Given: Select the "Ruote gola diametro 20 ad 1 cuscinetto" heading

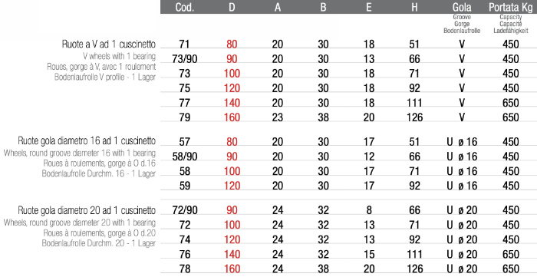Looking at the screenshot, I should [87, 210].
